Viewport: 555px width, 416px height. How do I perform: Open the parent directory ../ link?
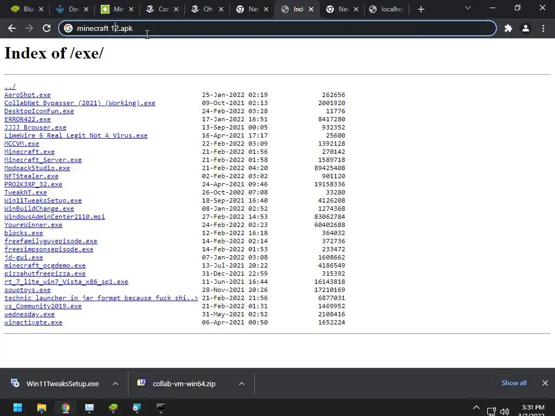pyautogui.click(x=10, y=87)
